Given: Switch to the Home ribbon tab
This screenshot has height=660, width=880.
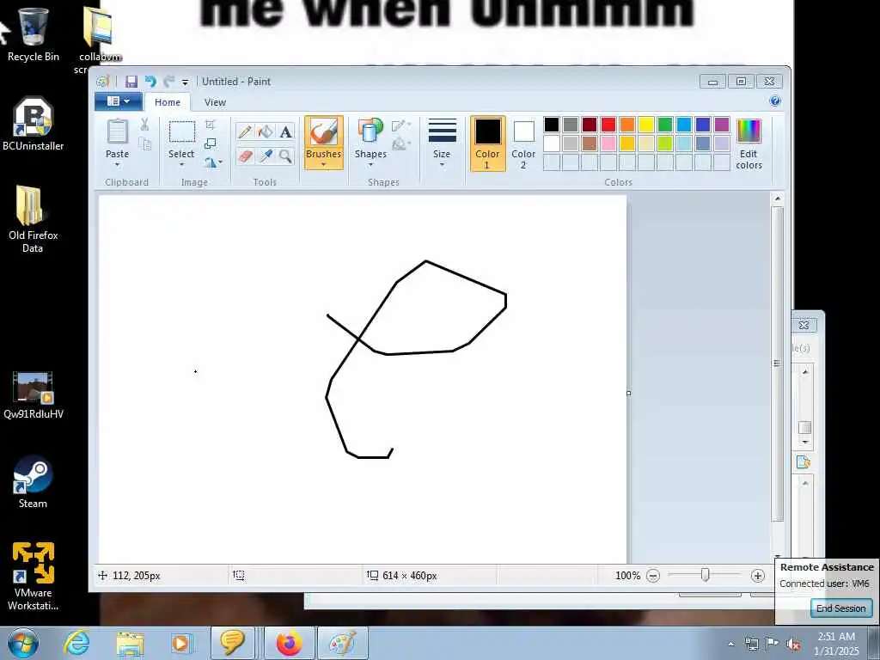Looking at the screenshot, I should 168,102.
